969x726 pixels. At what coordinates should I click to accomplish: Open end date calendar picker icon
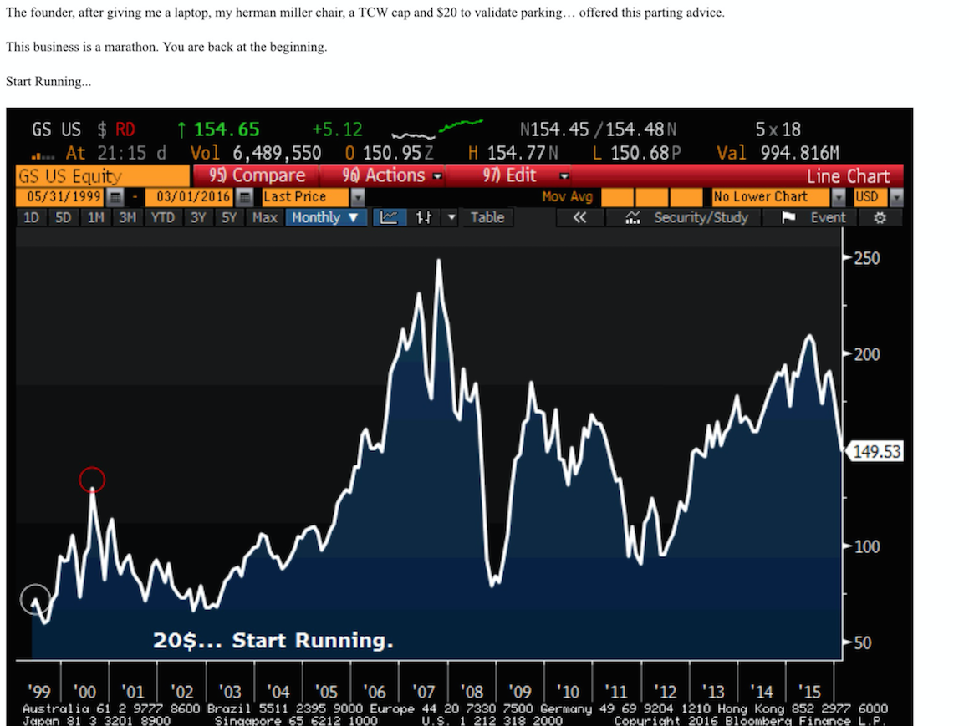click(x=244, y=197)
